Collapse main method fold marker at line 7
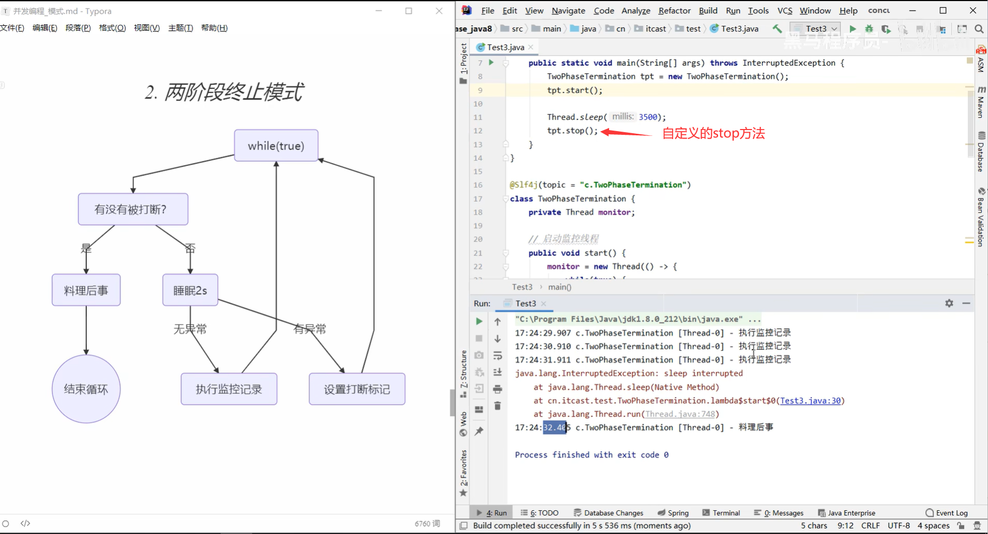988x534 pixels. click(x=506, y=63)
